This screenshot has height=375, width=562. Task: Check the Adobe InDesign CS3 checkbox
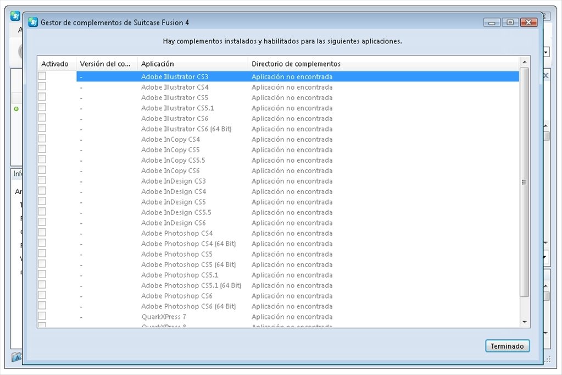42,180
